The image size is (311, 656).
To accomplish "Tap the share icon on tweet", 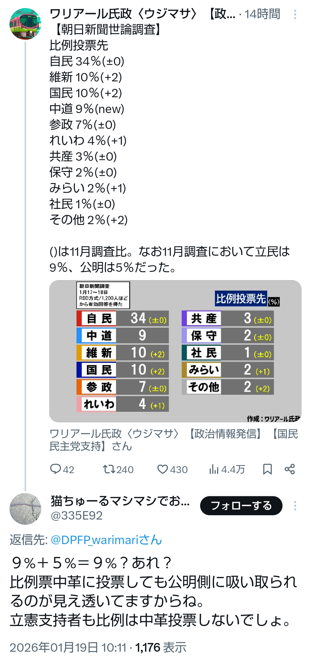I will [x=290, y=469].
